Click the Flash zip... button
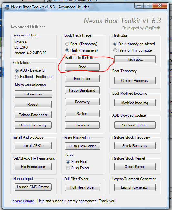 (135, 59)
